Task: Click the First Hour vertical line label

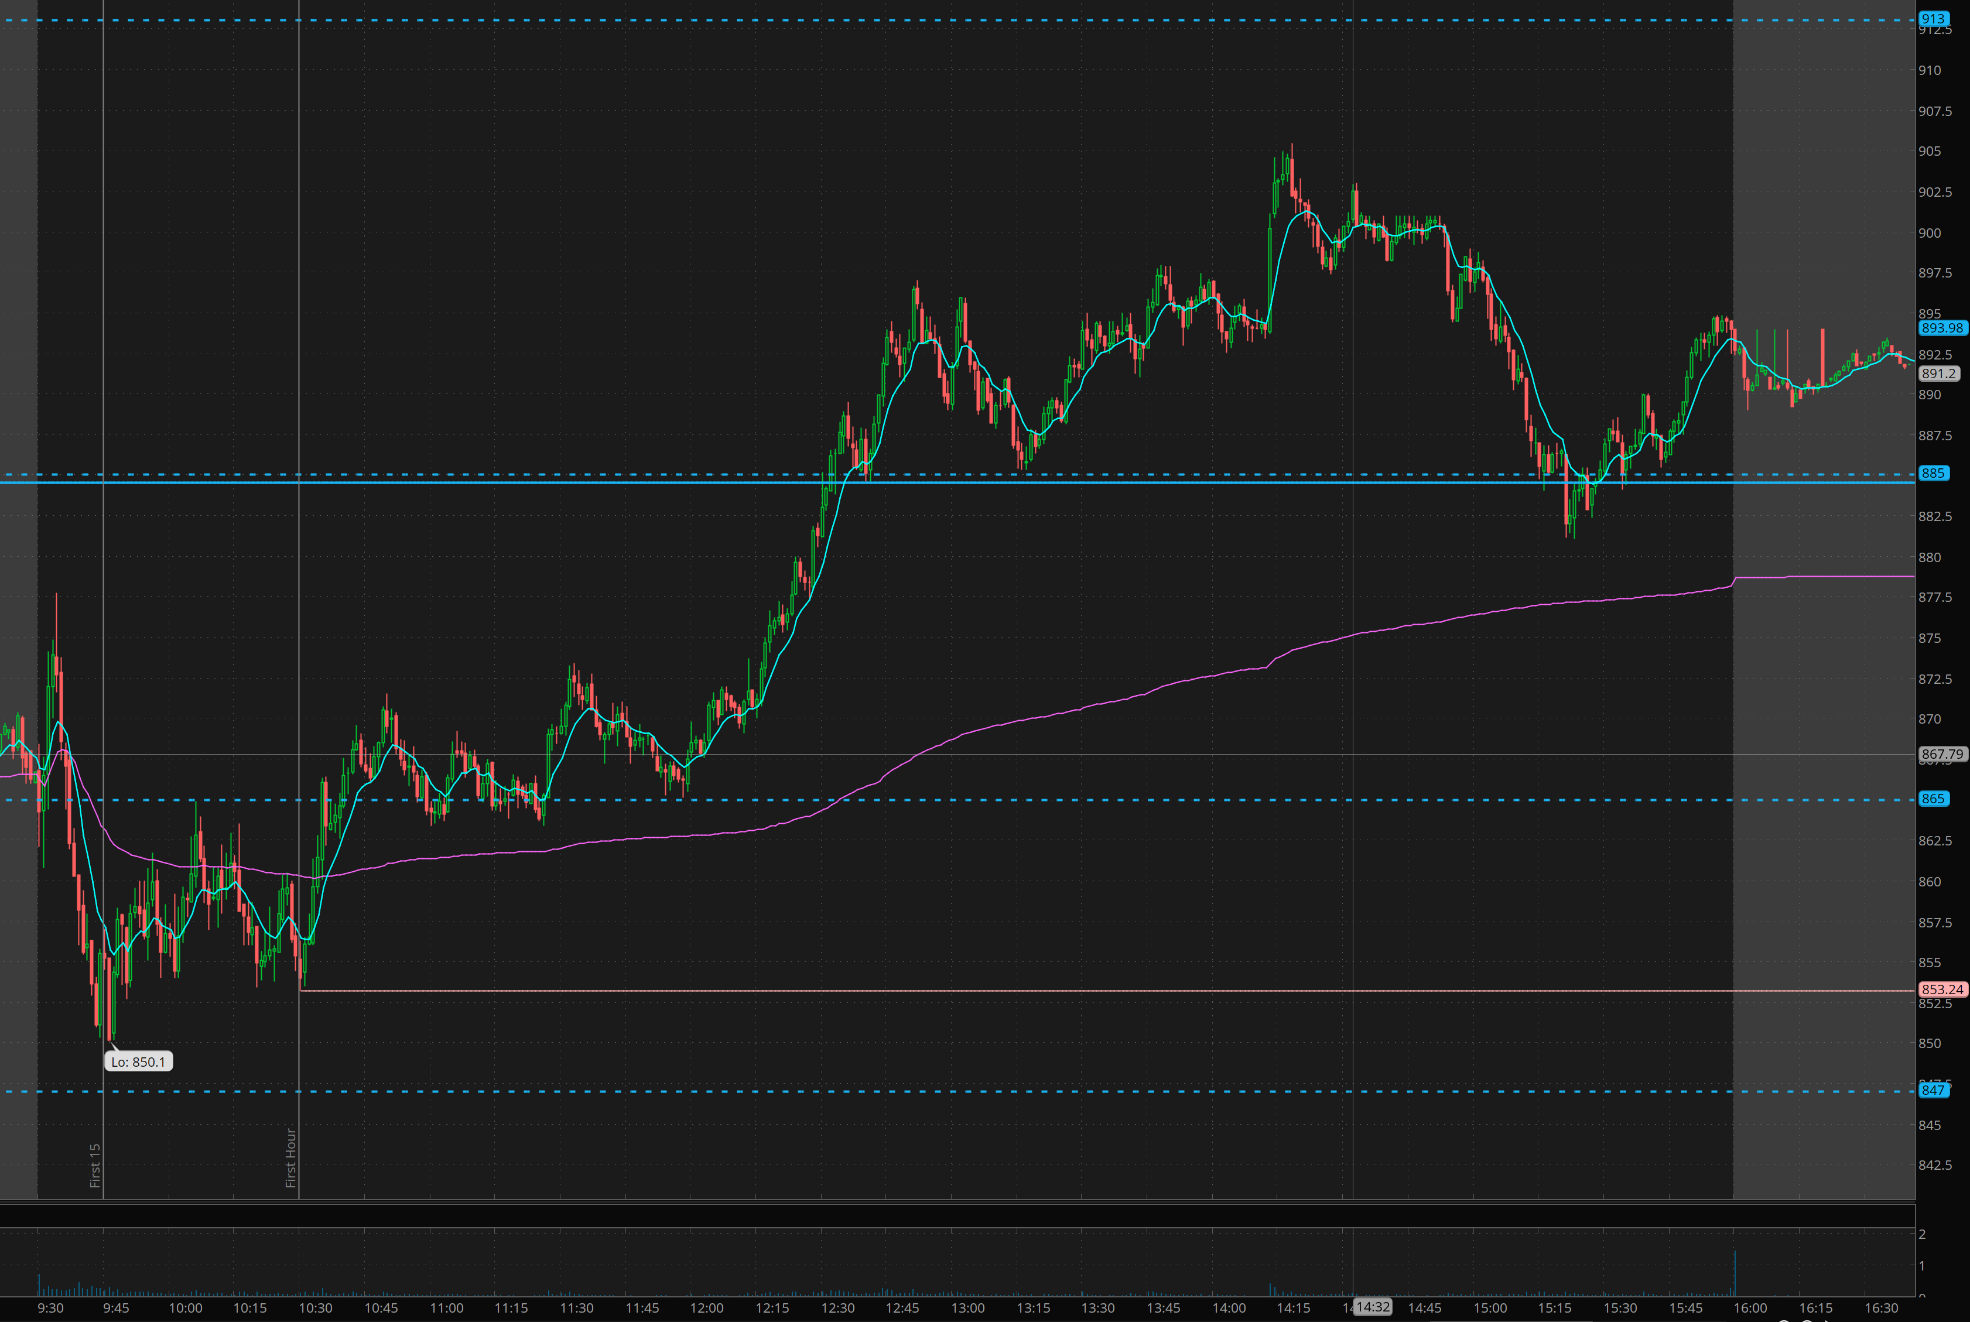Action: [x=291, y=1157]
